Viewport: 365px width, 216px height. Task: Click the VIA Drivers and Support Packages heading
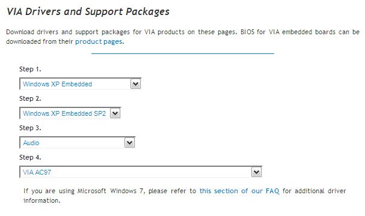[88, 11]
